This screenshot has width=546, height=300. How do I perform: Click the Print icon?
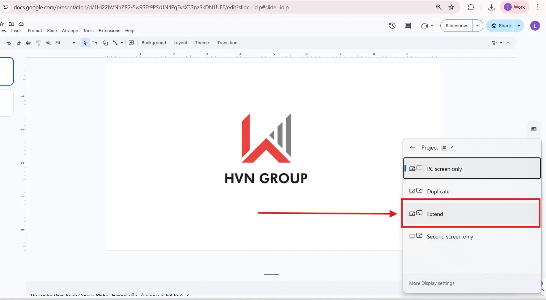tap(28, 43)
